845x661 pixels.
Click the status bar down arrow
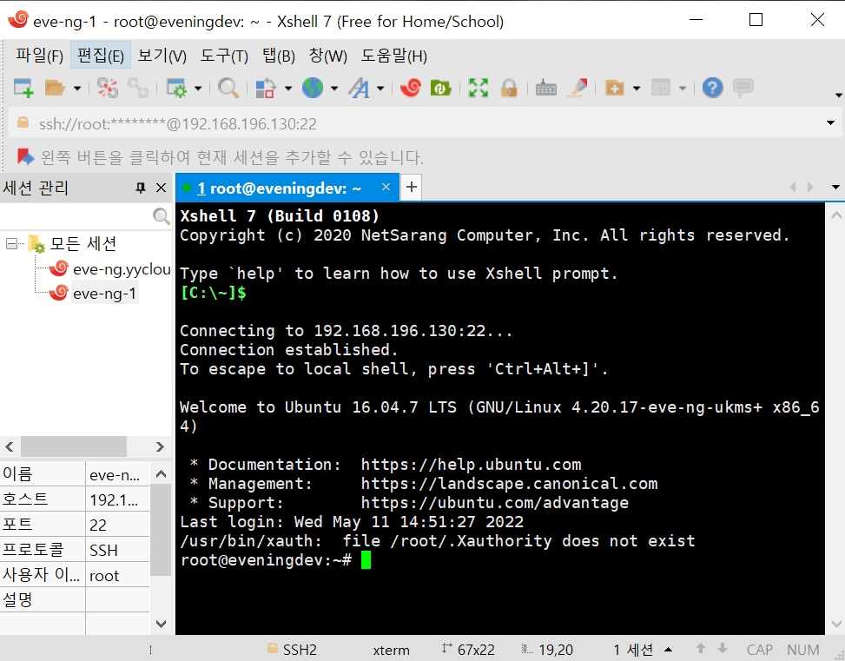(723, 649)
